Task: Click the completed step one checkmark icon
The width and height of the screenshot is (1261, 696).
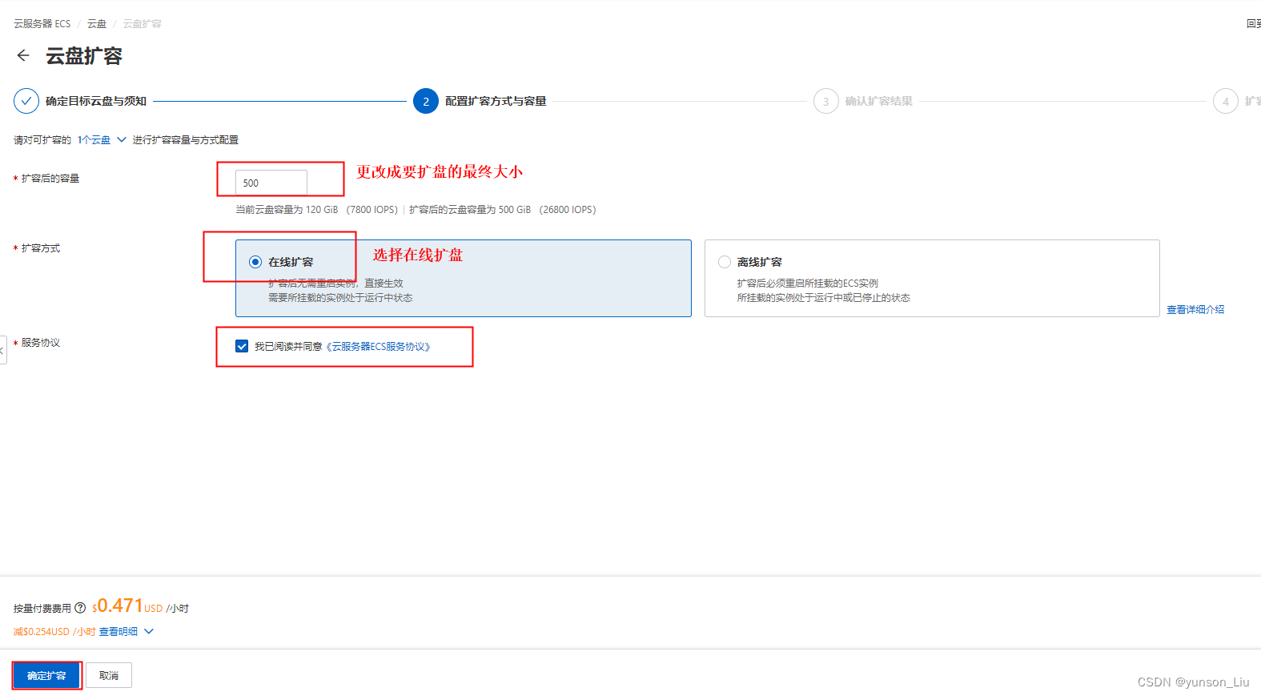Action: point(26,101)
